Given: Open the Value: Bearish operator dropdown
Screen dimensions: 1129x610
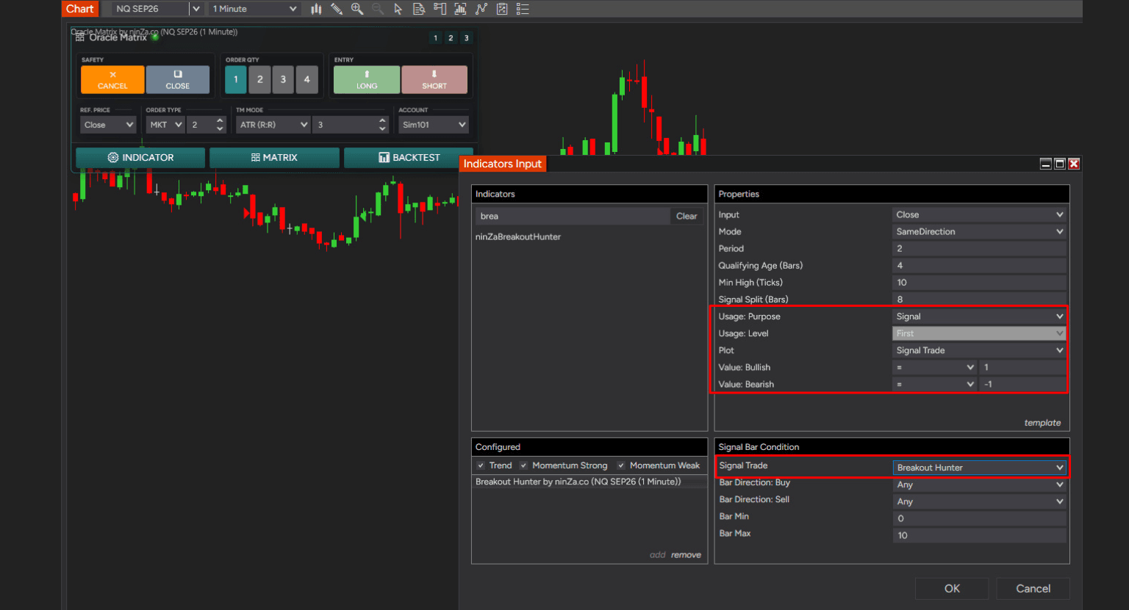Looking at the screenshot, I should pos(935,384).
